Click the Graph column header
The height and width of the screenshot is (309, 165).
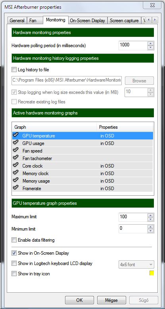[x=54, y=127]
